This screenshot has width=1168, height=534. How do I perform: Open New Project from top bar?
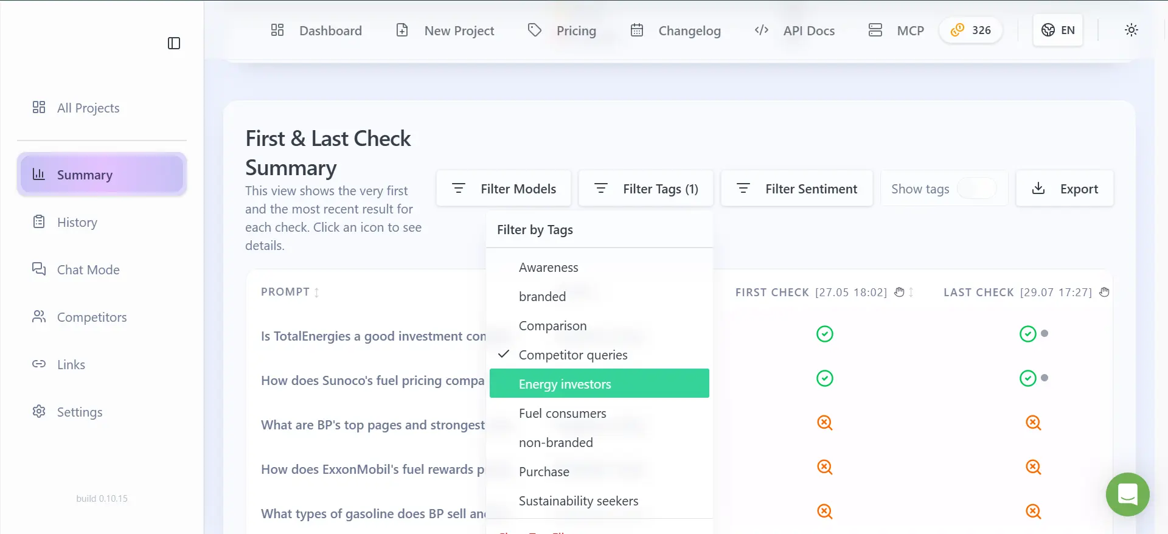[x=445, y=30]
